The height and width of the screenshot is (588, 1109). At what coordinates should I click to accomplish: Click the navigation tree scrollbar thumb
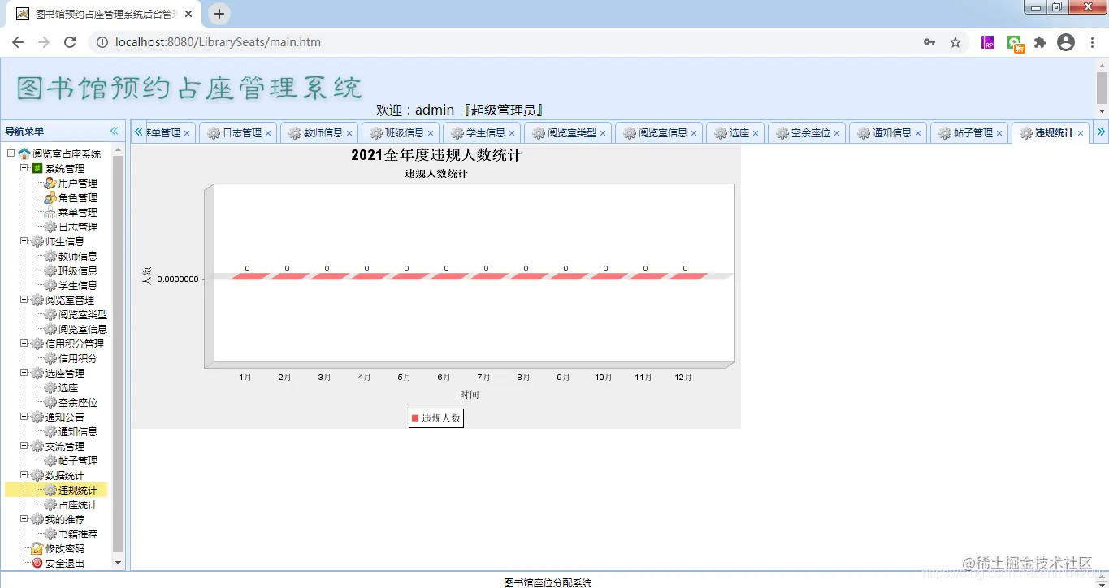click(119, 353)
